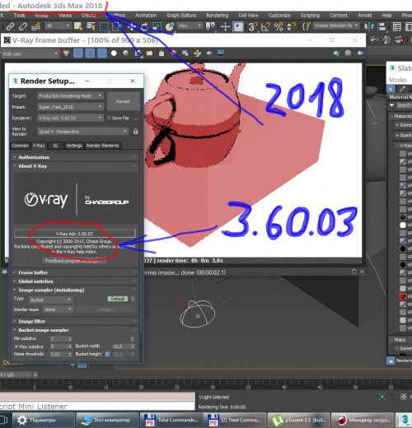
Task: Click the Render button
Action: (x=124, y=101)
